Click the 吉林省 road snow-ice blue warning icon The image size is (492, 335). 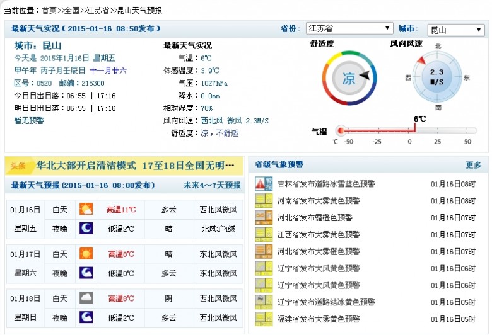[262, 184]
